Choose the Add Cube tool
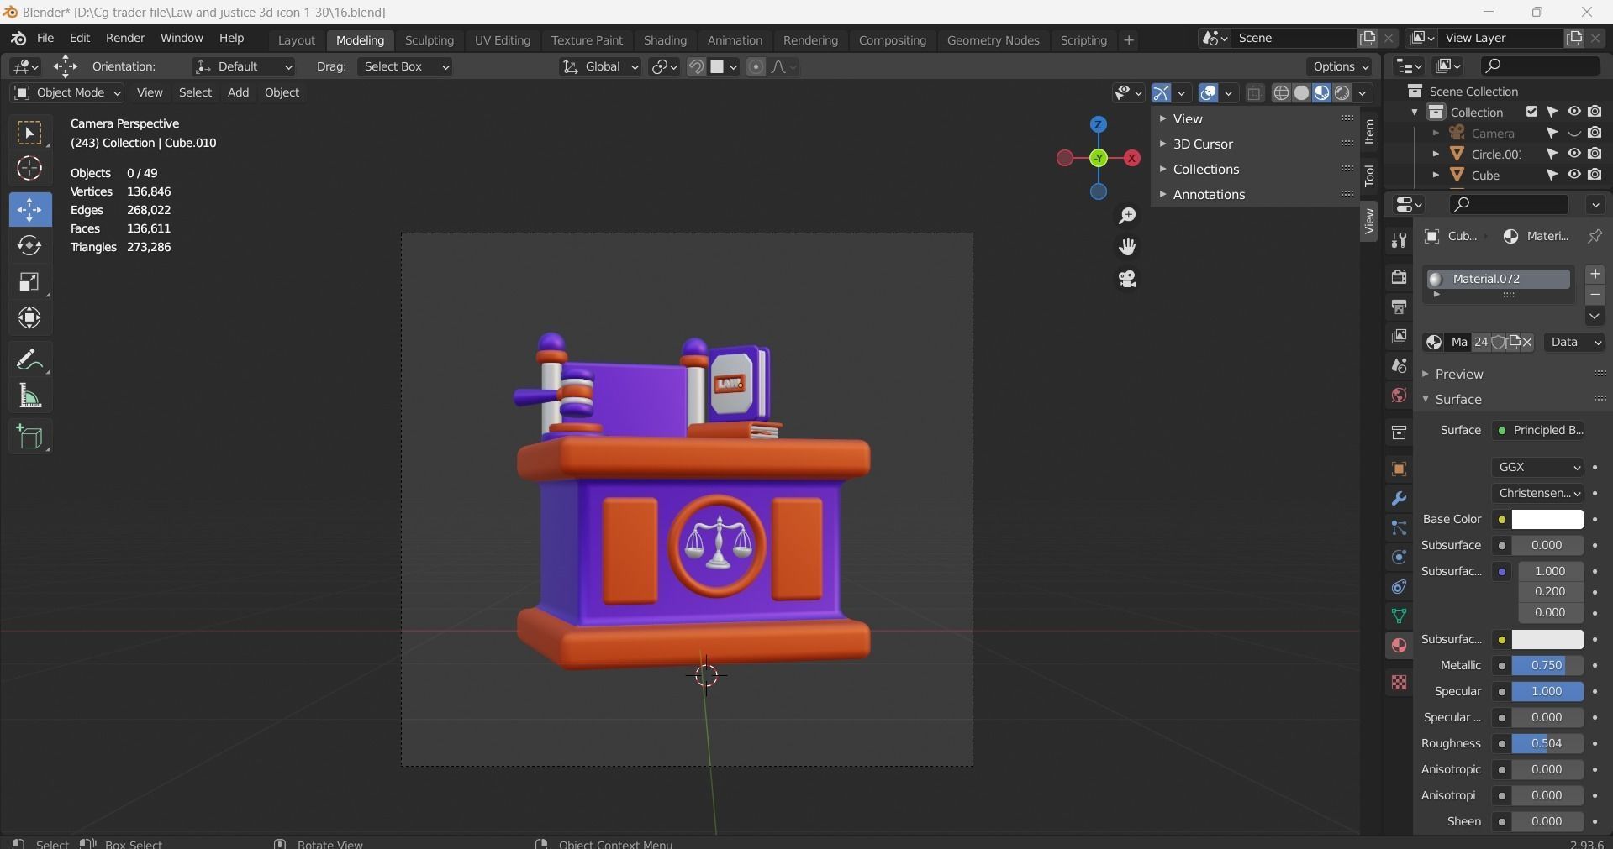1613x849 pixels. pos(29,438)
